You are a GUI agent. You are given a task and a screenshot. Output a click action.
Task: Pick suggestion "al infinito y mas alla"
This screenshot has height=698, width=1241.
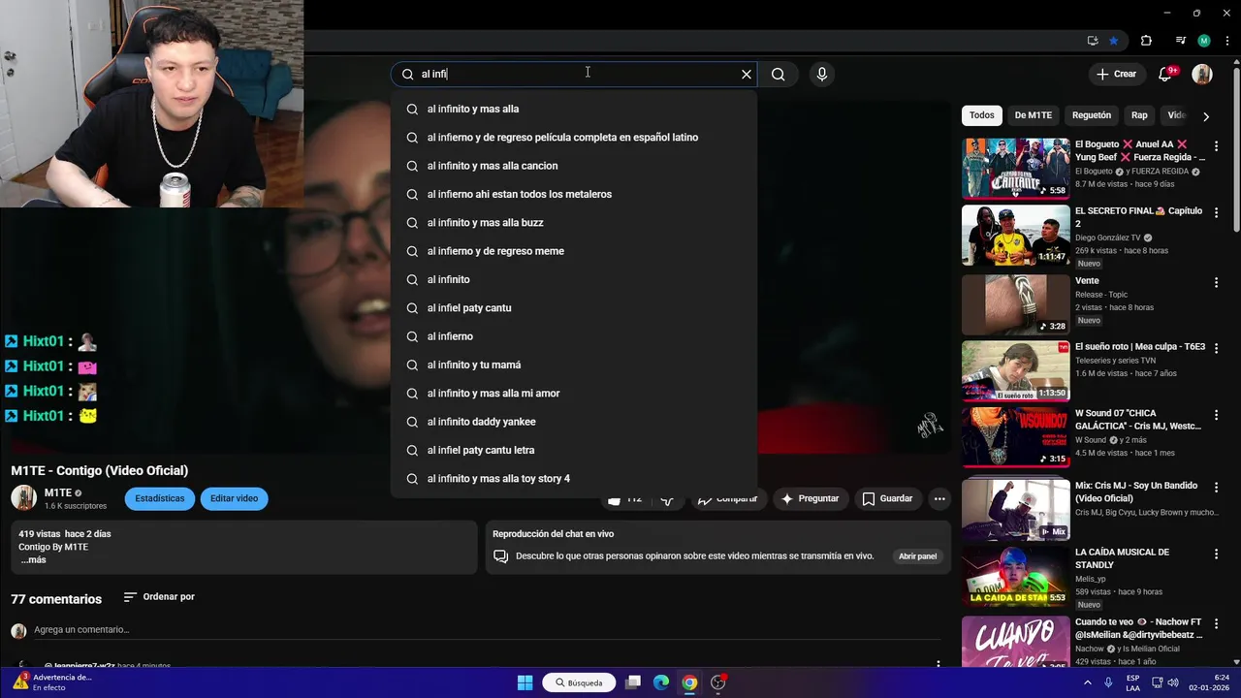574,109
